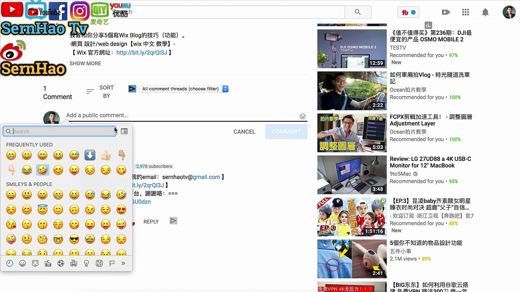Switch emoji picker to Smileys & People tab
The image size is (520, 292).
click(22, 263)
